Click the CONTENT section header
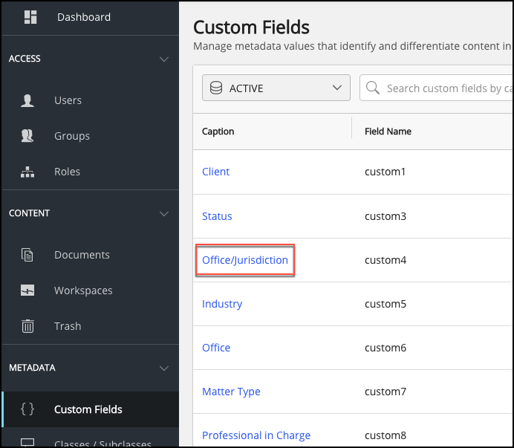Image resolution: width=514 pixels, height=448 pixels. [x=29, y=213]
